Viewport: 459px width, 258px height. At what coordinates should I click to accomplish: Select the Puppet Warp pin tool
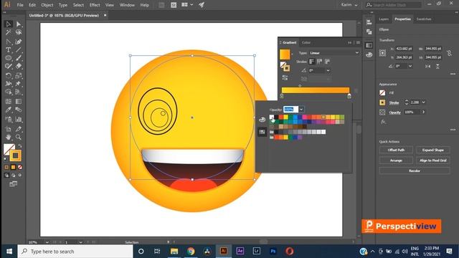19,84
